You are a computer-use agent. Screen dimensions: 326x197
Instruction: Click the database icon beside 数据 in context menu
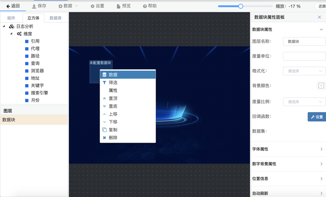pos(104,75)
